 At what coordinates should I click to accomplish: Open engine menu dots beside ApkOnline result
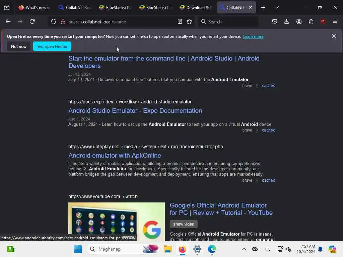[257, 180]
